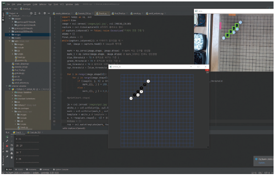This screenshot has height=176, width=275.
Task: Select final_final.py in project tree
Action: click(x=19, y=70)
